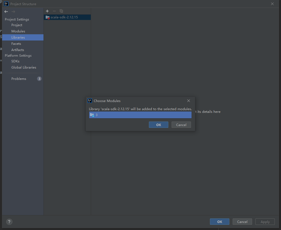The height and width of the screenshot is (230, 281).
Task: Copy the selected library icon
Action: pyautogui.click(x=61, y=11)
